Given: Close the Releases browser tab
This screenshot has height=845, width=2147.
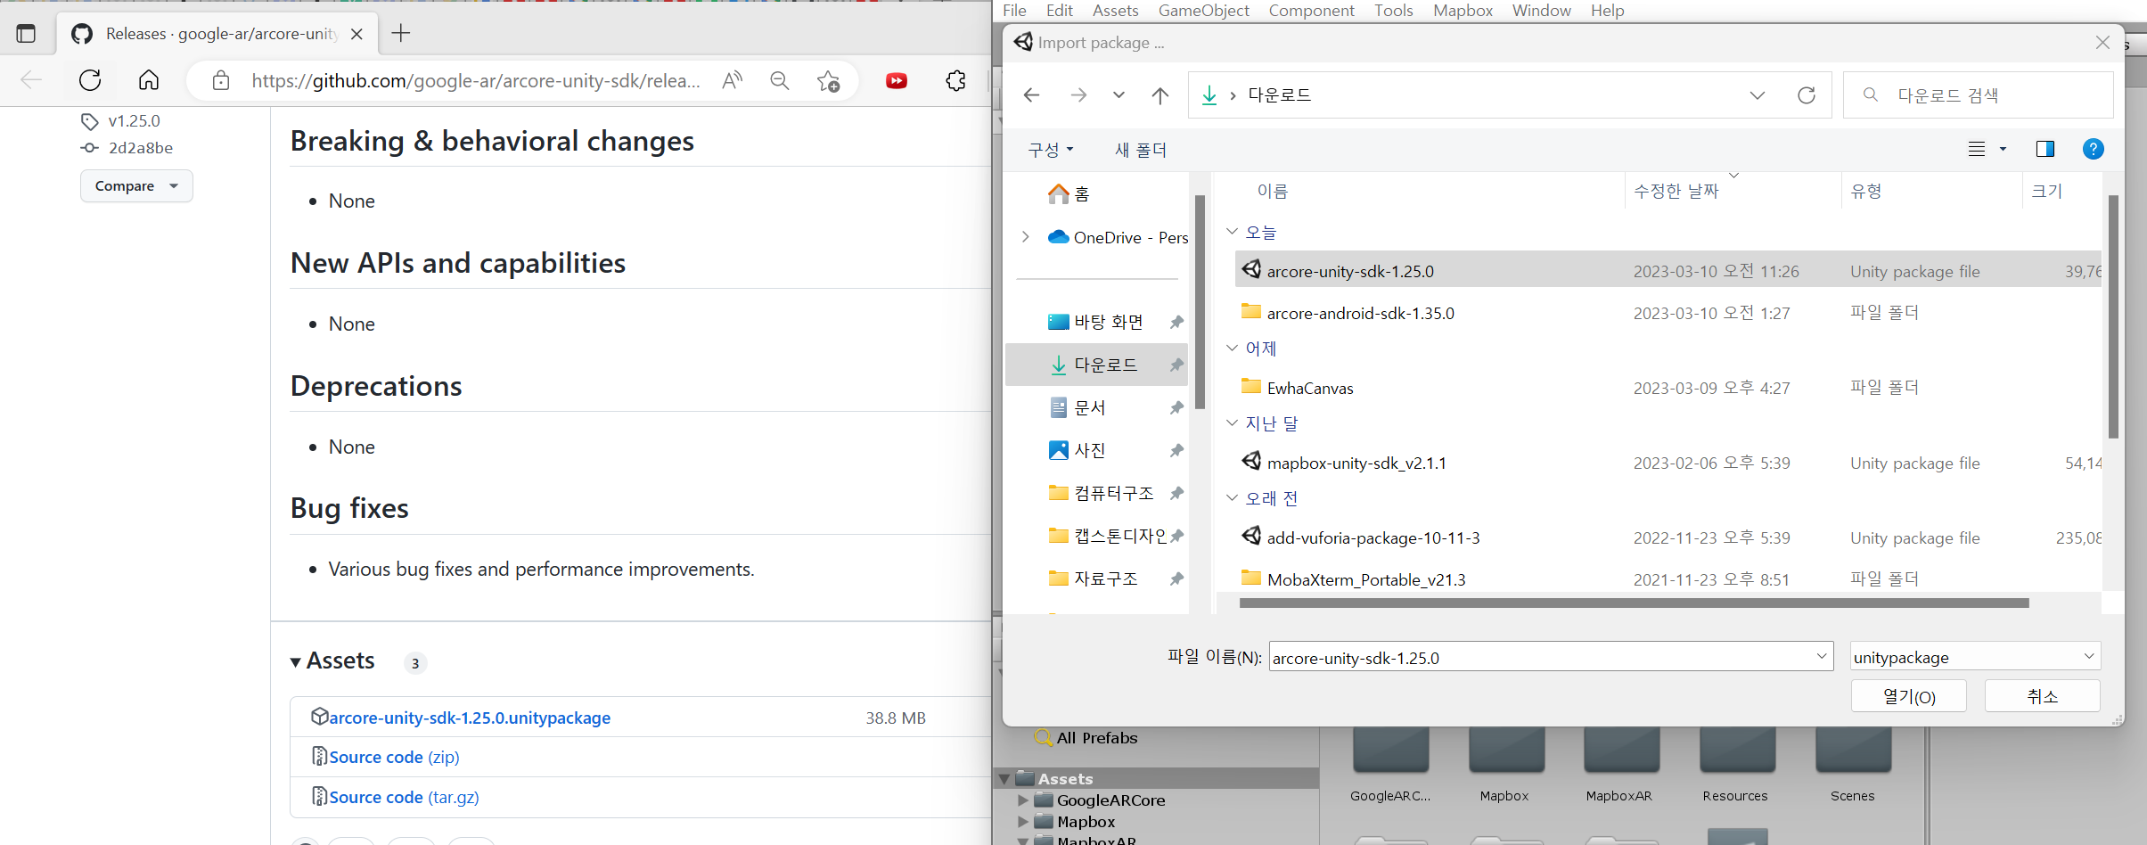Looking at the screenshot, I should 356,34.
